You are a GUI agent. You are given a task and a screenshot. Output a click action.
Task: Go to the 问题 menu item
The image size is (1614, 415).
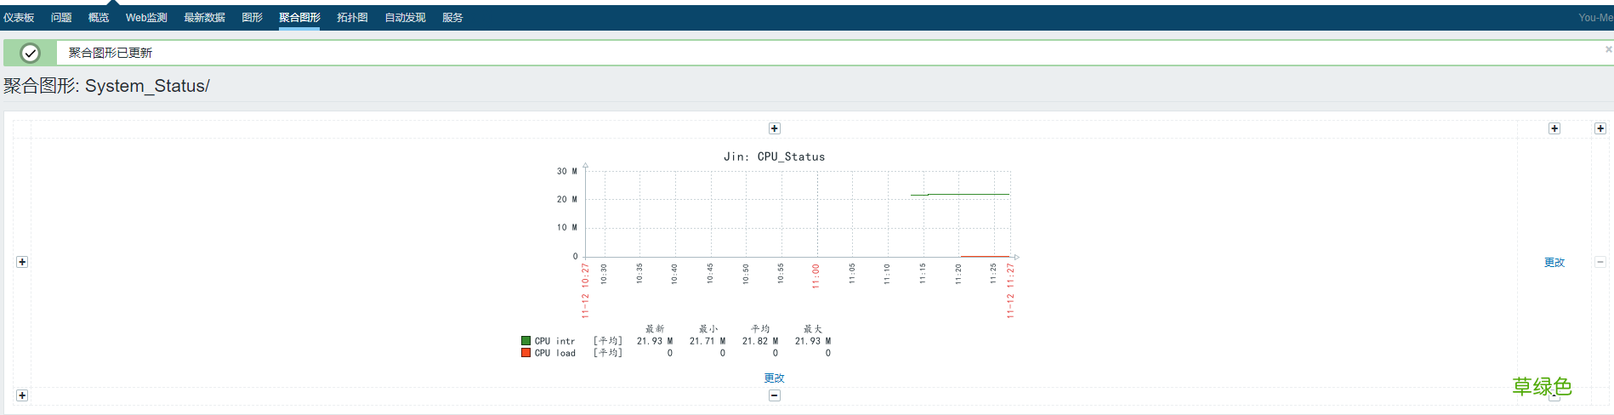point(61,18)
